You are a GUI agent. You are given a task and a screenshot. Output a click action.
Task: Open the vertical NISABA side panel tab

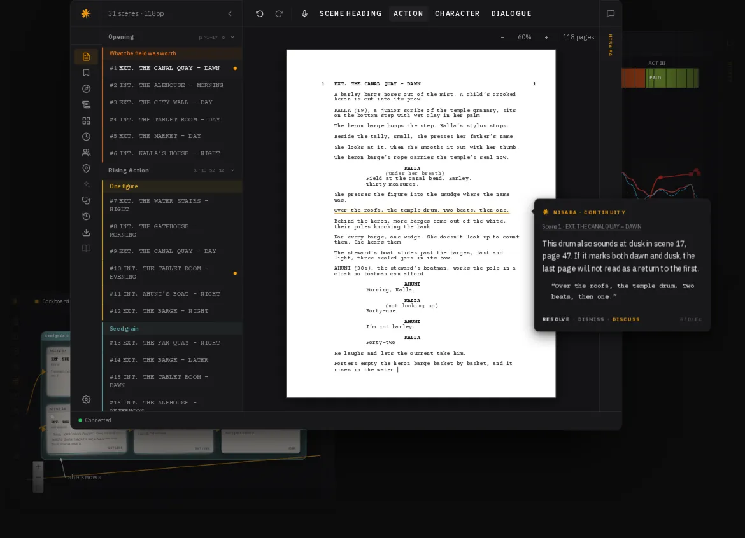611,45
